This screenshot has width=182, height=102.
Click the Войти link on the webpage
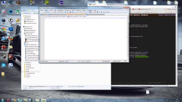(x=161, y=15)
